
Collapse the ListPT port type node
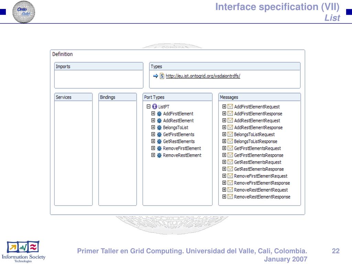(x=148, y=107)
